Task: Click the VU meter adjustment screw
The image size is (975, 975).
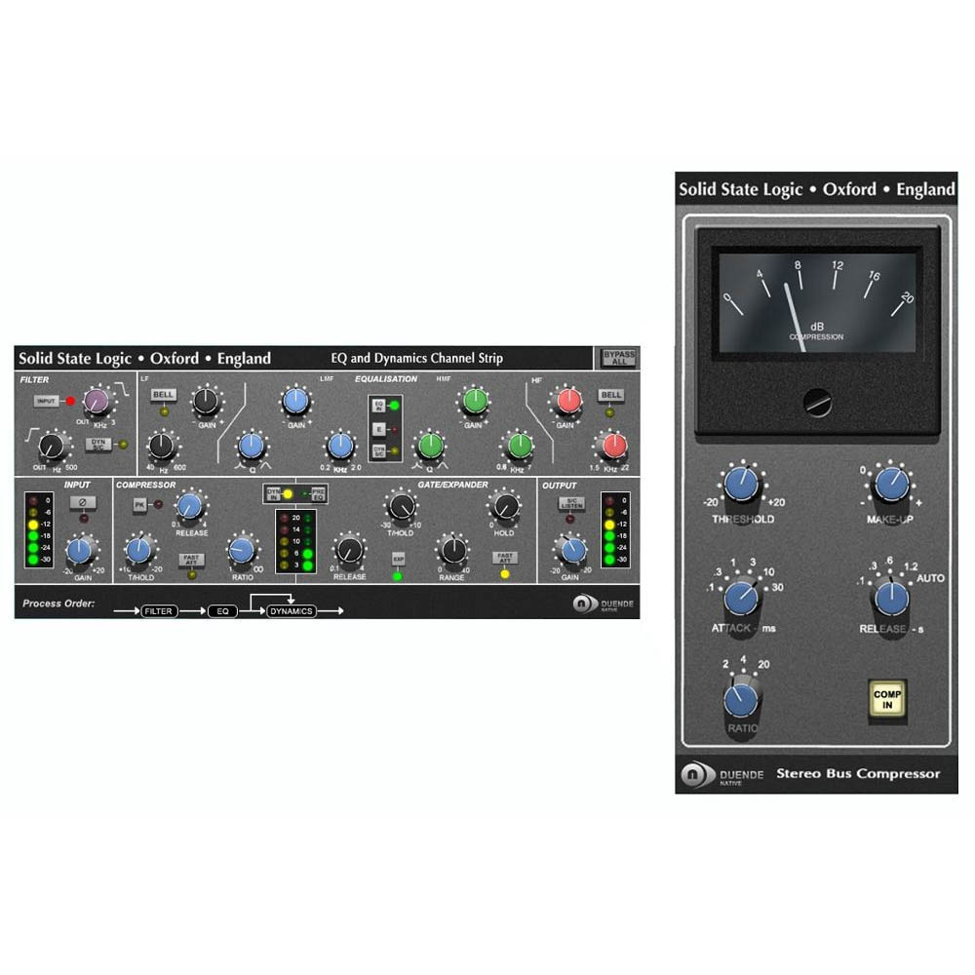Action: pos(817,402)
